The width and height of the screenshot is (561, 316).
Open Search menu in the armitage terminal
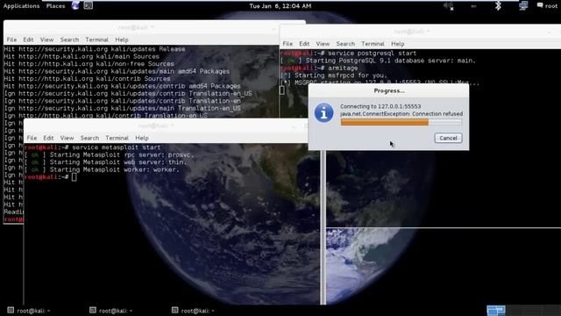point(345,44)
